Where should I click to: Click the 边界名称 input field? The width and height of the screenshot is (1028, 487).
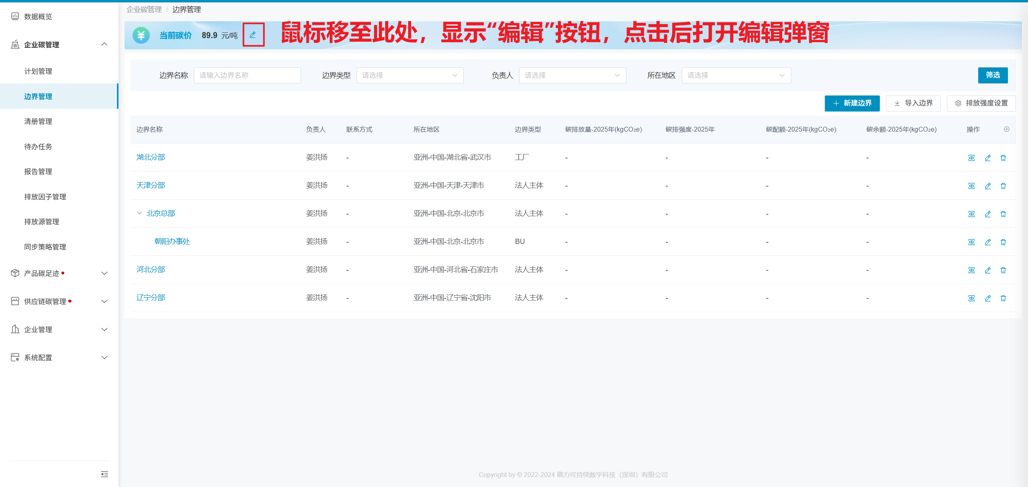247,75
